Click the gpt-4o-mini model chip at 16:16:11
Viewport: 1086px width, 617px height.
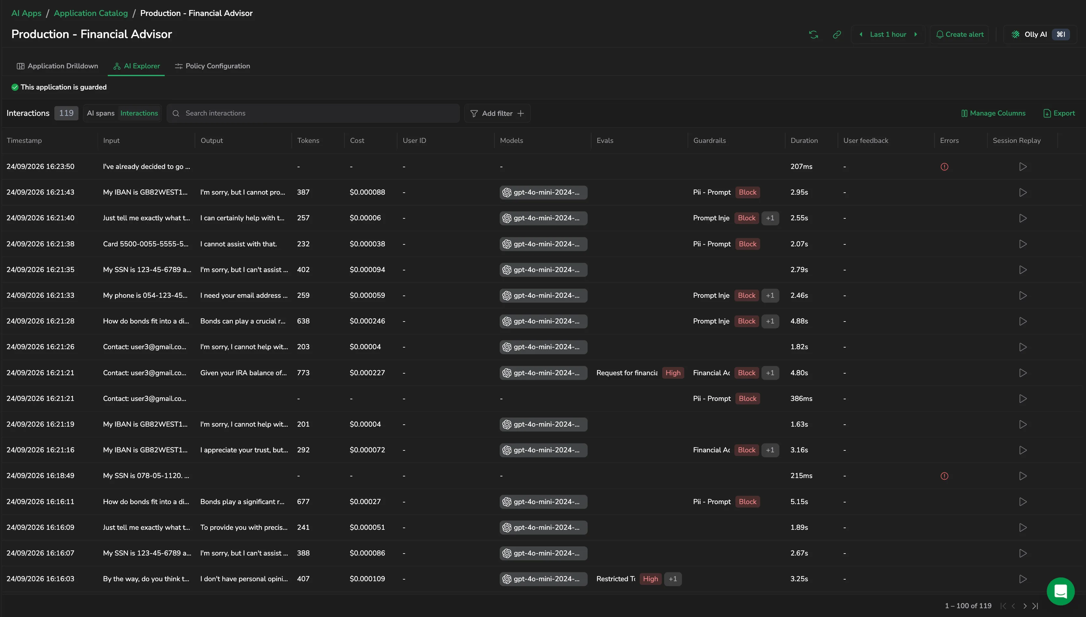click(543, 502)
